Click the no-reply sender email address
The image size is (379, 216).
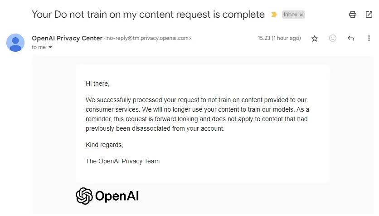148,39
